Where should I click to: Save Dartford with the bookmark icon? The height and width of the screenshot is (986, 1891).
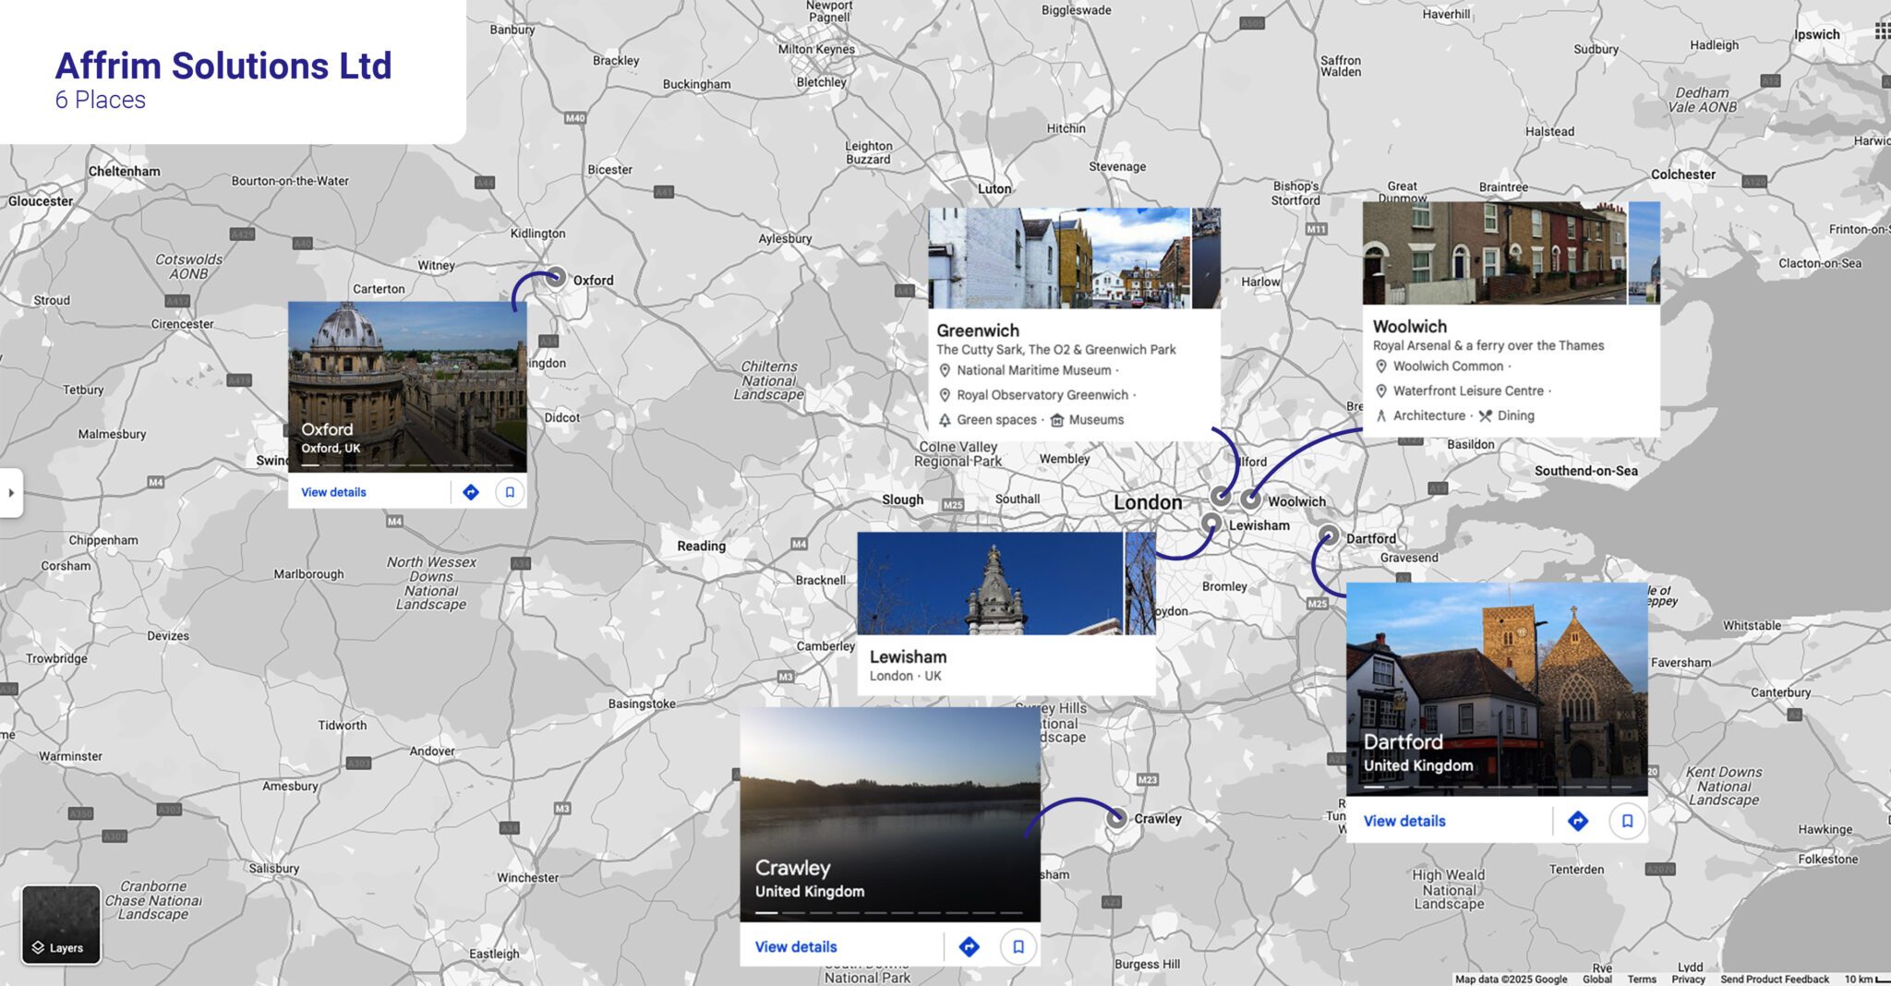[1627, 821]
